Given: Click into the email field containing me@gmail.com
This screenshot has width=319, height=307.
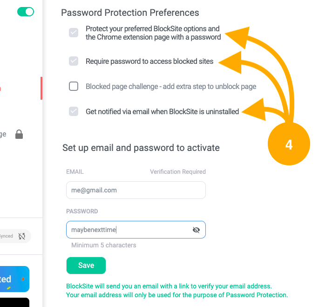Looking at the screenshot, I should pyautogui.click(x=136, y=190).
